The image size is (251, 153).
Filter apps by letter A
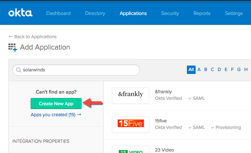(x=199, y=70)
